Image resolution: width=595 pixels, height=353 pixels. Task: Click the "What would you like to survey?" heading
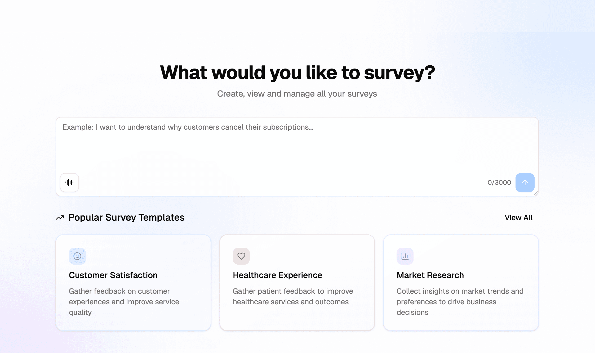(297, 73)
